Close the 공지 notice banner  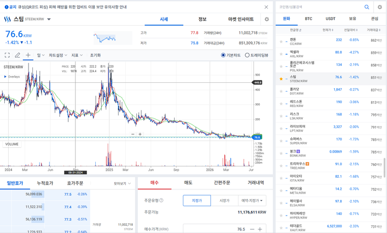tap(266, 7)
